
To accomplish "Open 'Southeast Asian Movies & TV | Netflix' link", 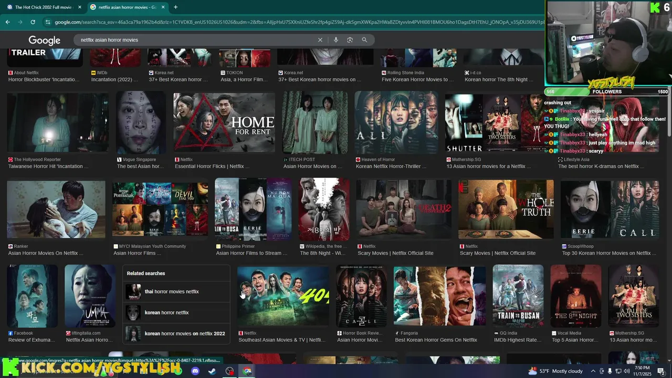I will click(282, 340).
